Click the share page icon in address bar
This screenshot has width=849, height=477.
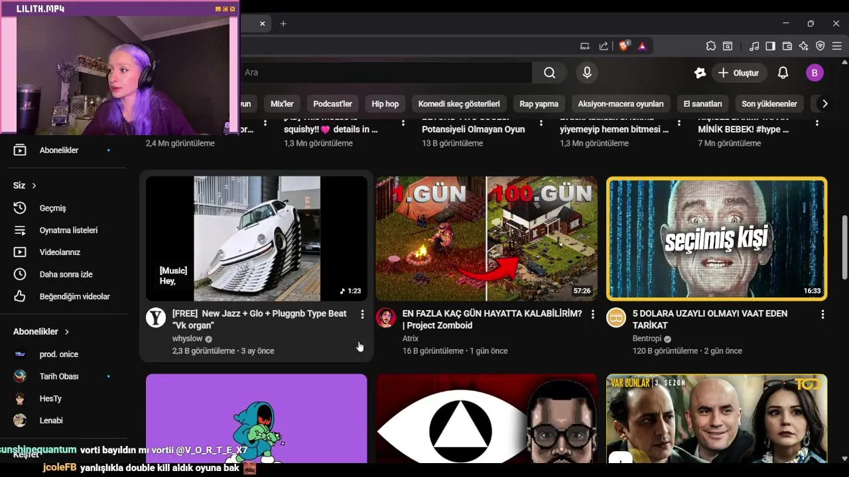604,46
